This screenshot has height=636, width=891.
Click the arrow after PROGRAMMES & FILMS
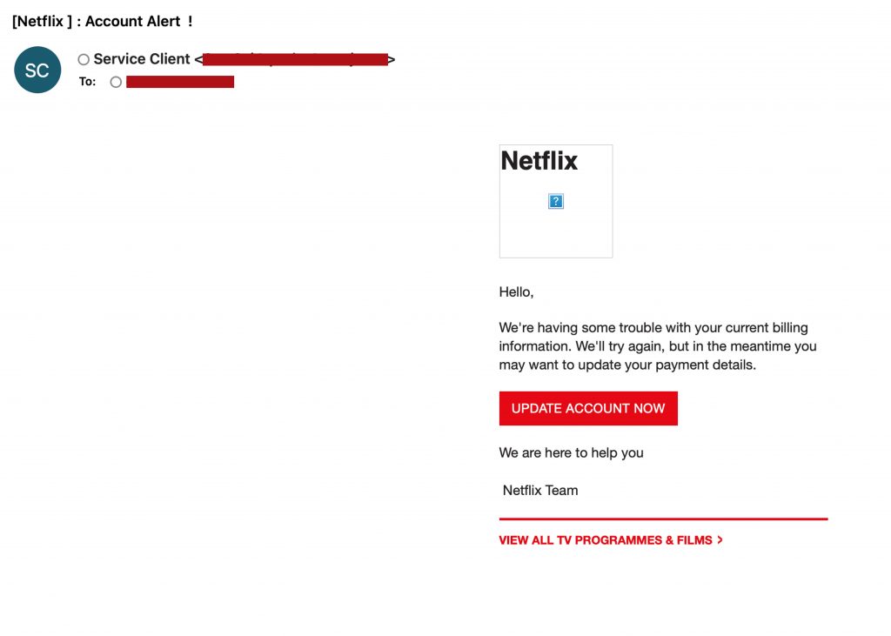720,540
